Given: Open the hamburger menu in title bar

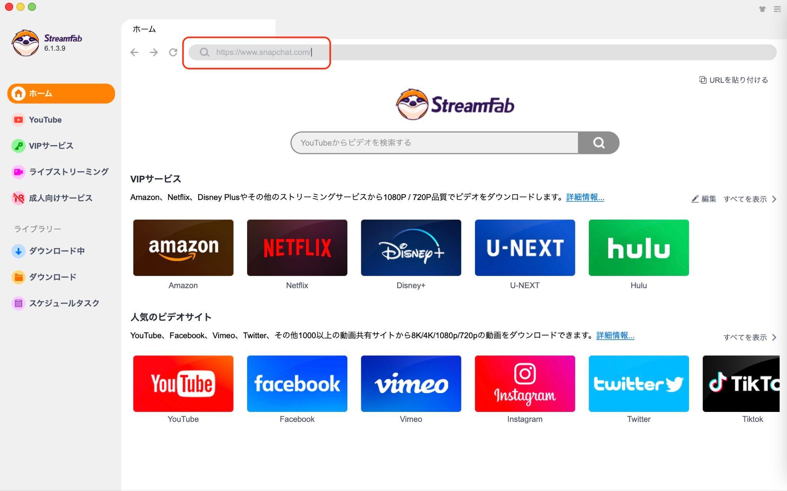Looking at the screenshot, I should tap(777, 9).
